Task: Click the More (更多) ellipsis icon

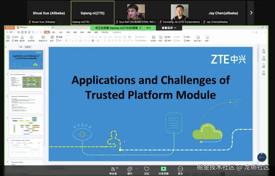Action: pos(180,169)
